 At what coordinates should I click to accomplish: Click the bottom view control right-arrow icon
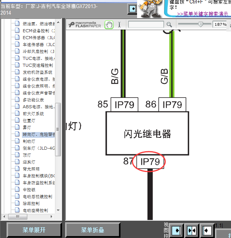pos(176,230)
